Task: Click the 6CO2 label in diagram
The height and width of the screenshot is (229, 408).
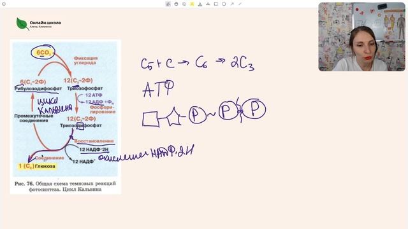Action: coord(43,53)
